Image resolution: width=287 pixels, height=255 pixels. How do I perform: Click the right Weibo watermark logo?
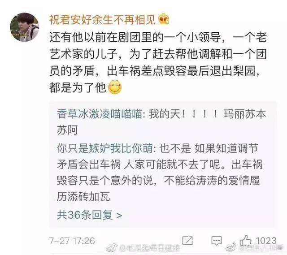tap(231, 247)
